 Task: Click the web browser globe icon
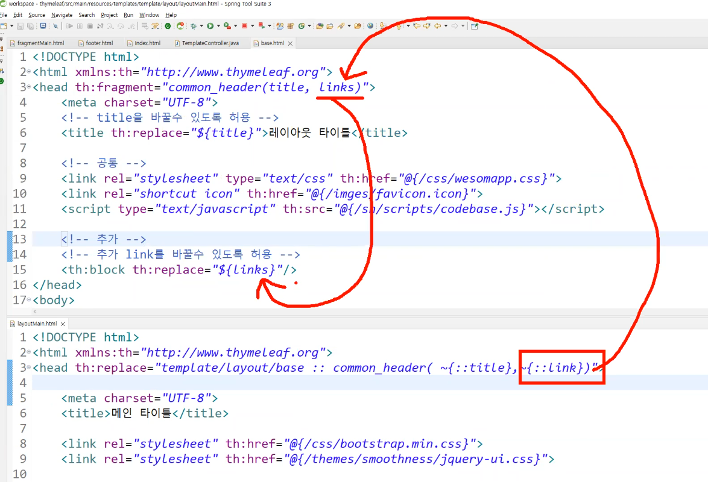click(370, 26)
